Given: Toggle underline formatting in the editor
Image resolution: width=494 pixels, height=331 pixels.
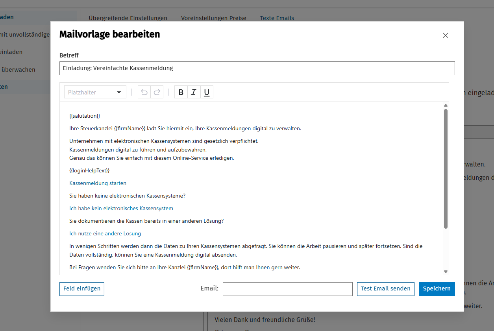Looking at the screenshot, I should pyautogui.click(x=207, y=92).
